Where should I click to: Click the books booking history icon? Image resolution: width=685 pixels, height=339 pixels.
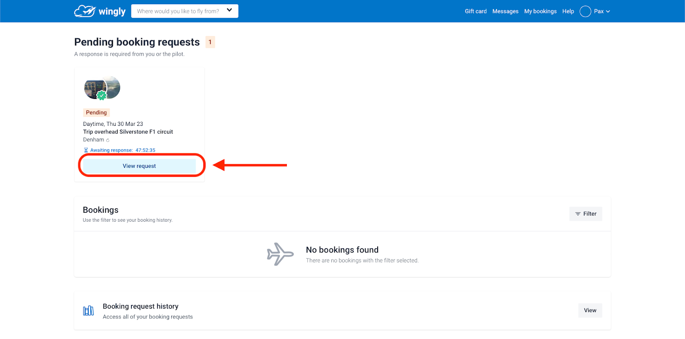click(x=88, y=311)
